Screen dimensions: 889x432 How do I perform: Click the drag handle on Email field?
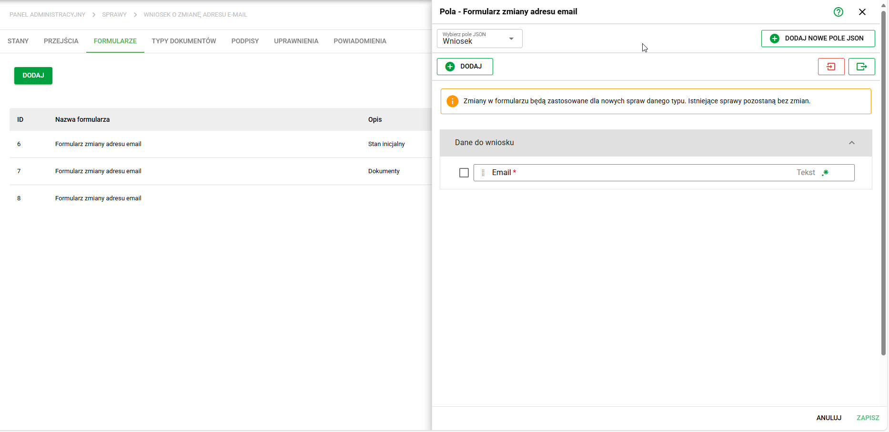(483, 173)
